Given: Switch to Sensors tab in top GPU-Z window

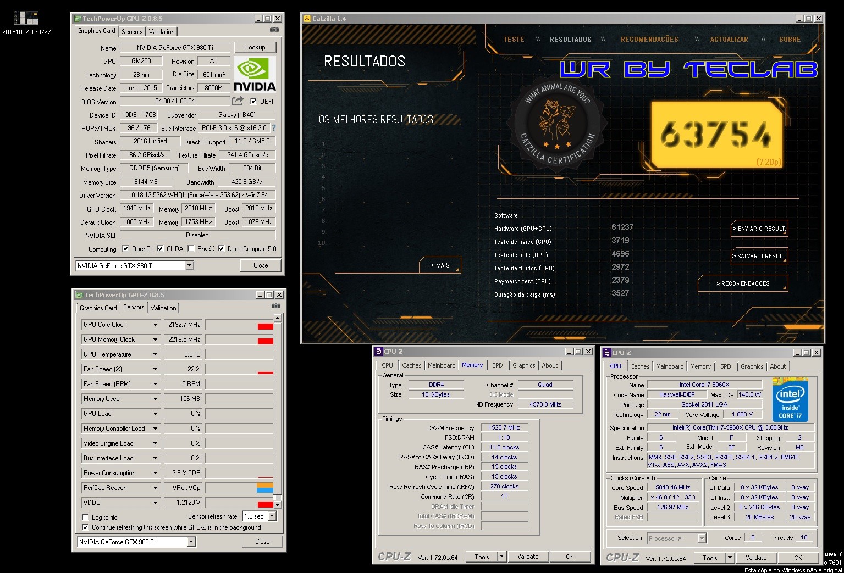Looking at the screenshot, I should (132, 32).
